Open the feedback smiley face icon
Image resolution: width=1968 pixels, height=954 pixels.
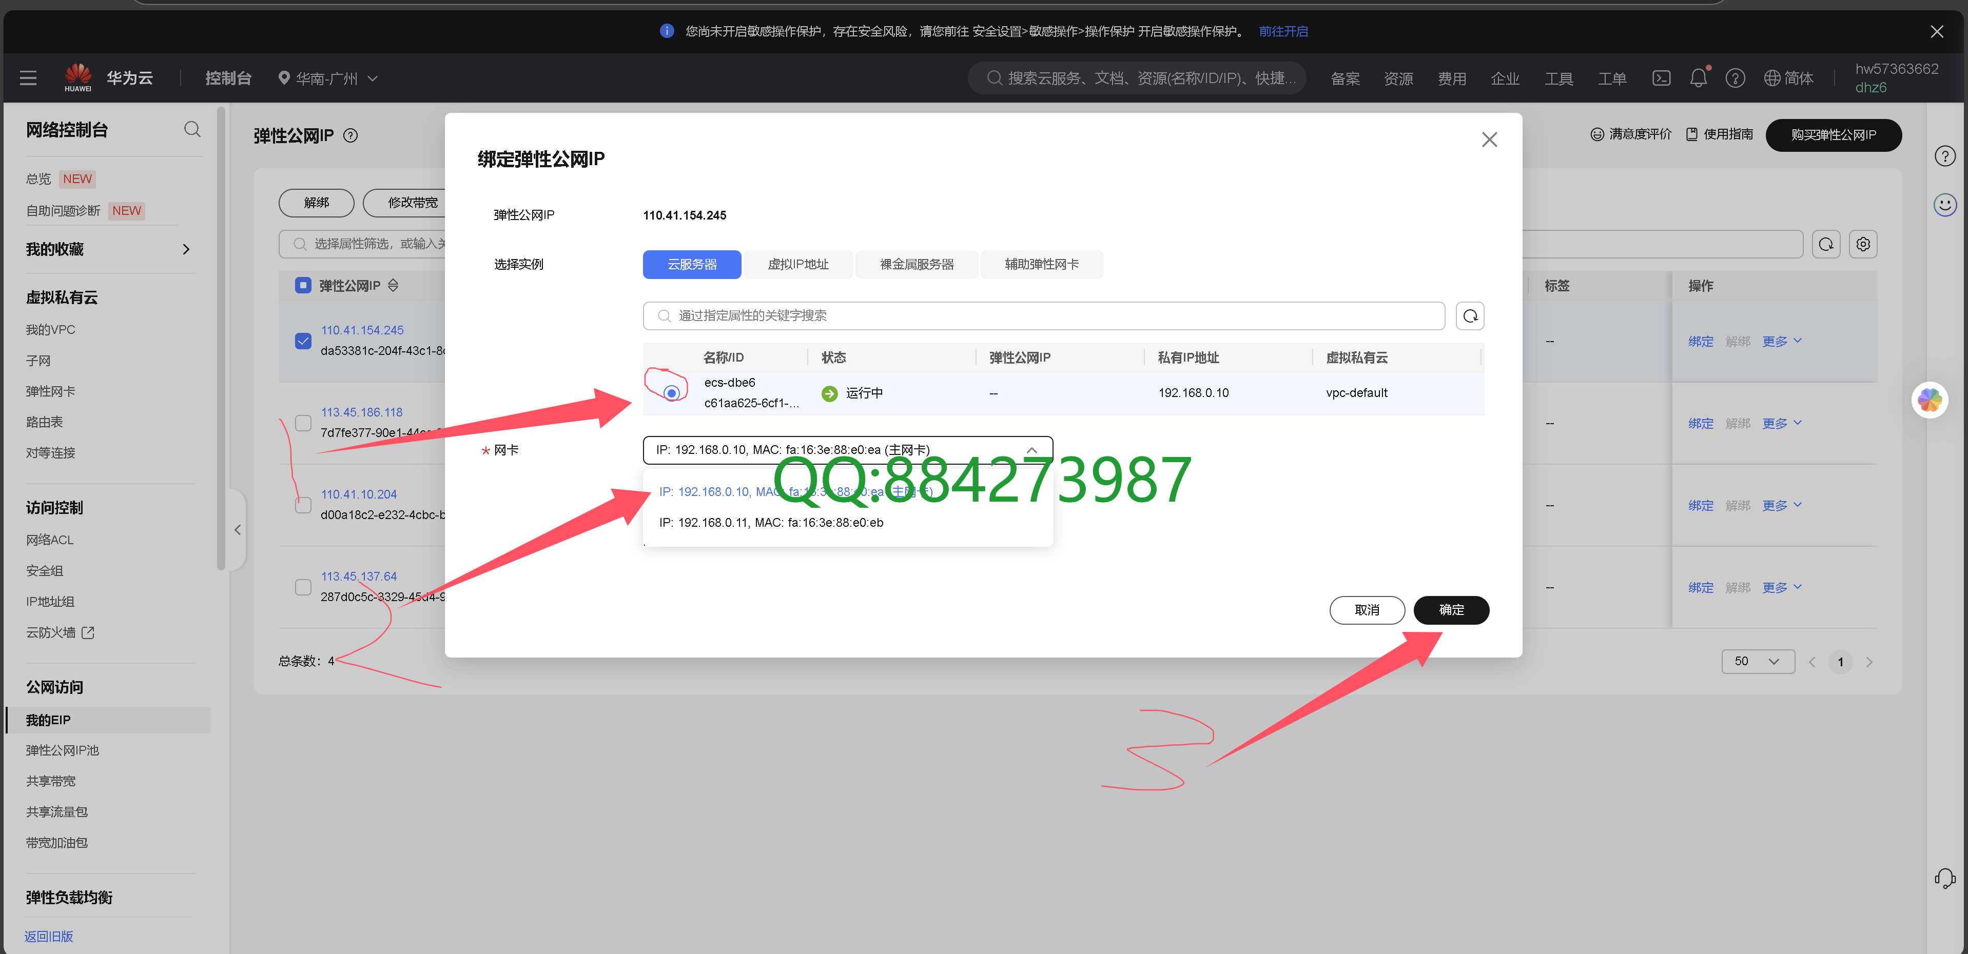1944,205
